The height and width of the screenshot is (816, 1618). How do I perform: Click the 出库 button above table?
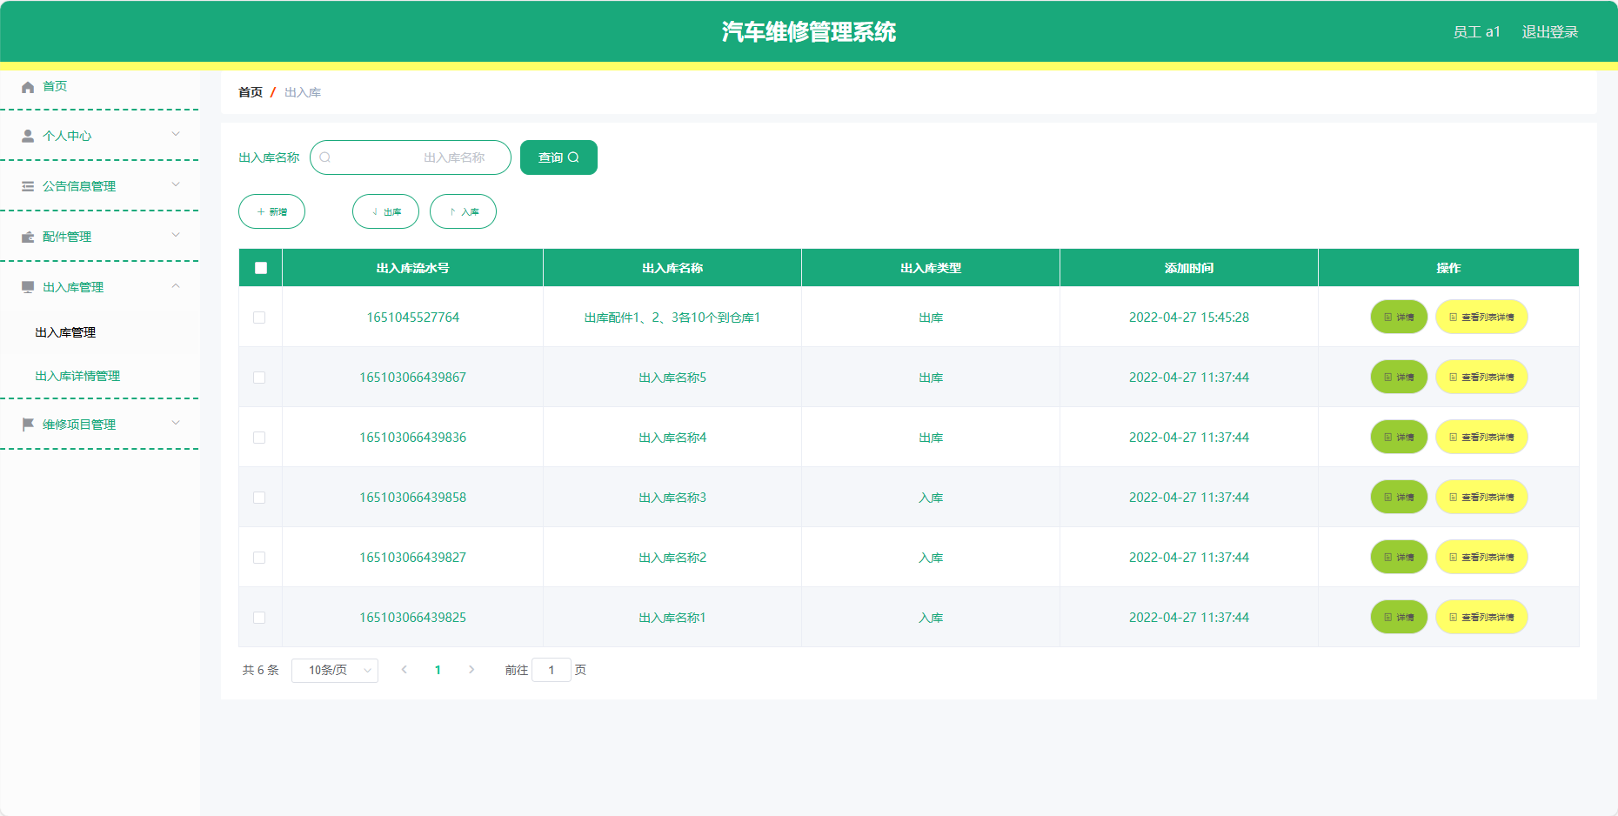point(385,211)
